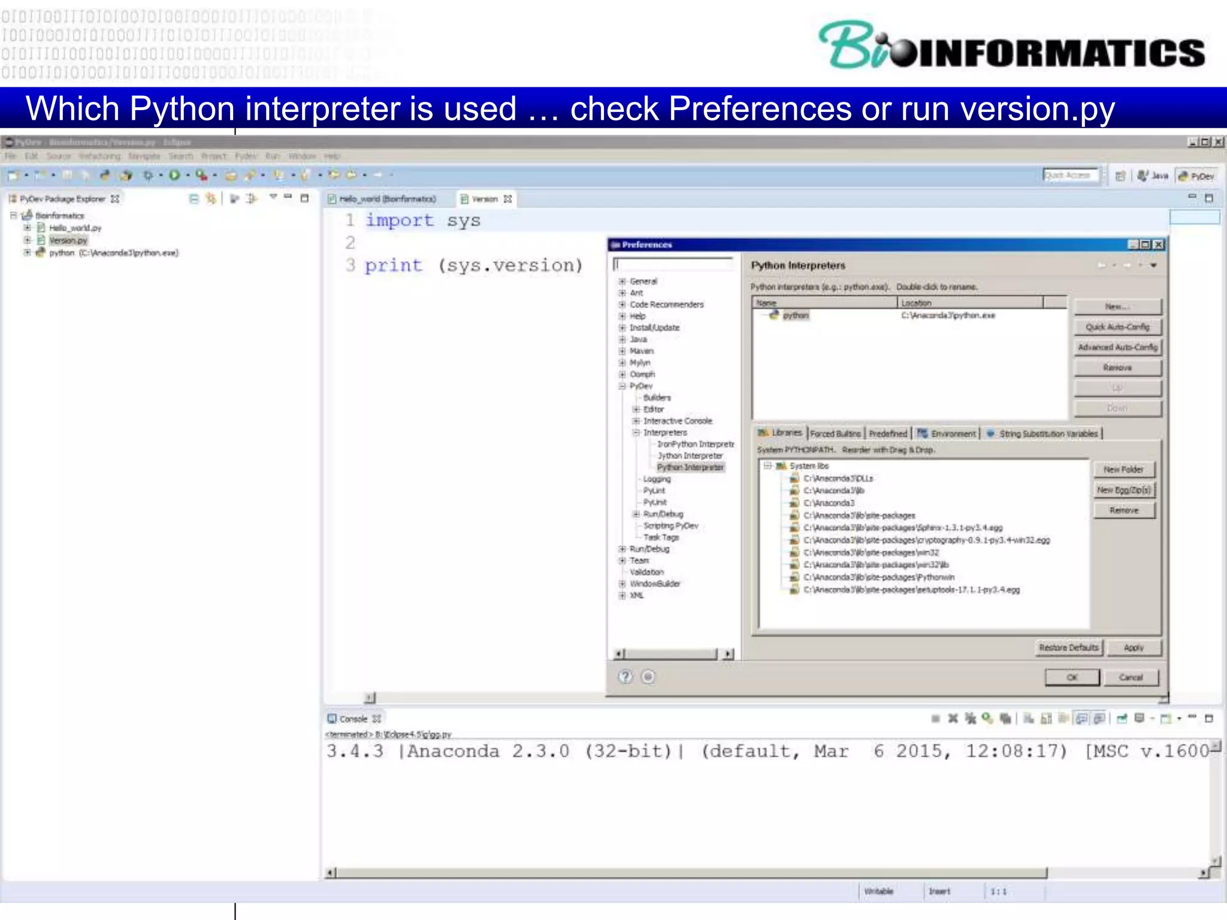Viewport: 1227px width, 920px height.
Task: Open the Window menu
Action: 301,156
